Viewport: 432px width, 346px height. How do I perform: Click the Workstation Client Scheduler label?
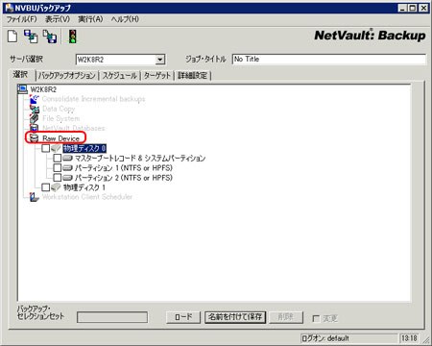pos(87,197)
